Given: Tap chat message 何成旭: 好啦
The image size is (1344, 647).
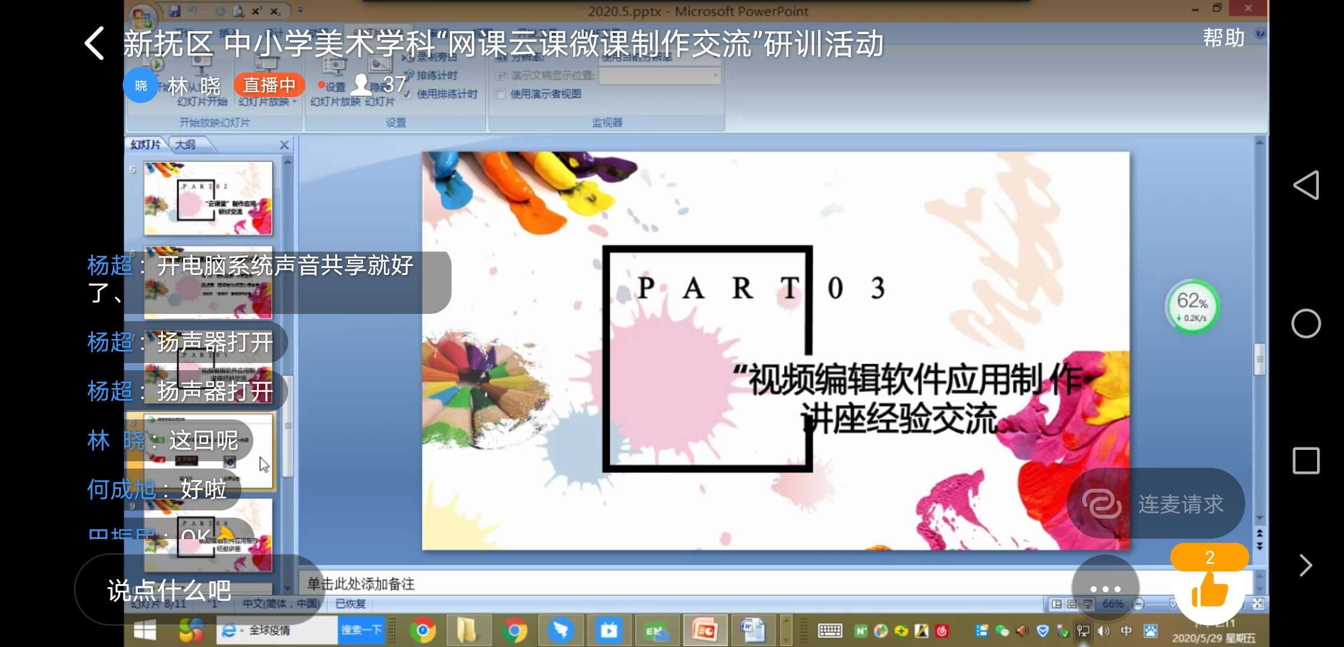Looking at the screenshot, I should 161,489.
